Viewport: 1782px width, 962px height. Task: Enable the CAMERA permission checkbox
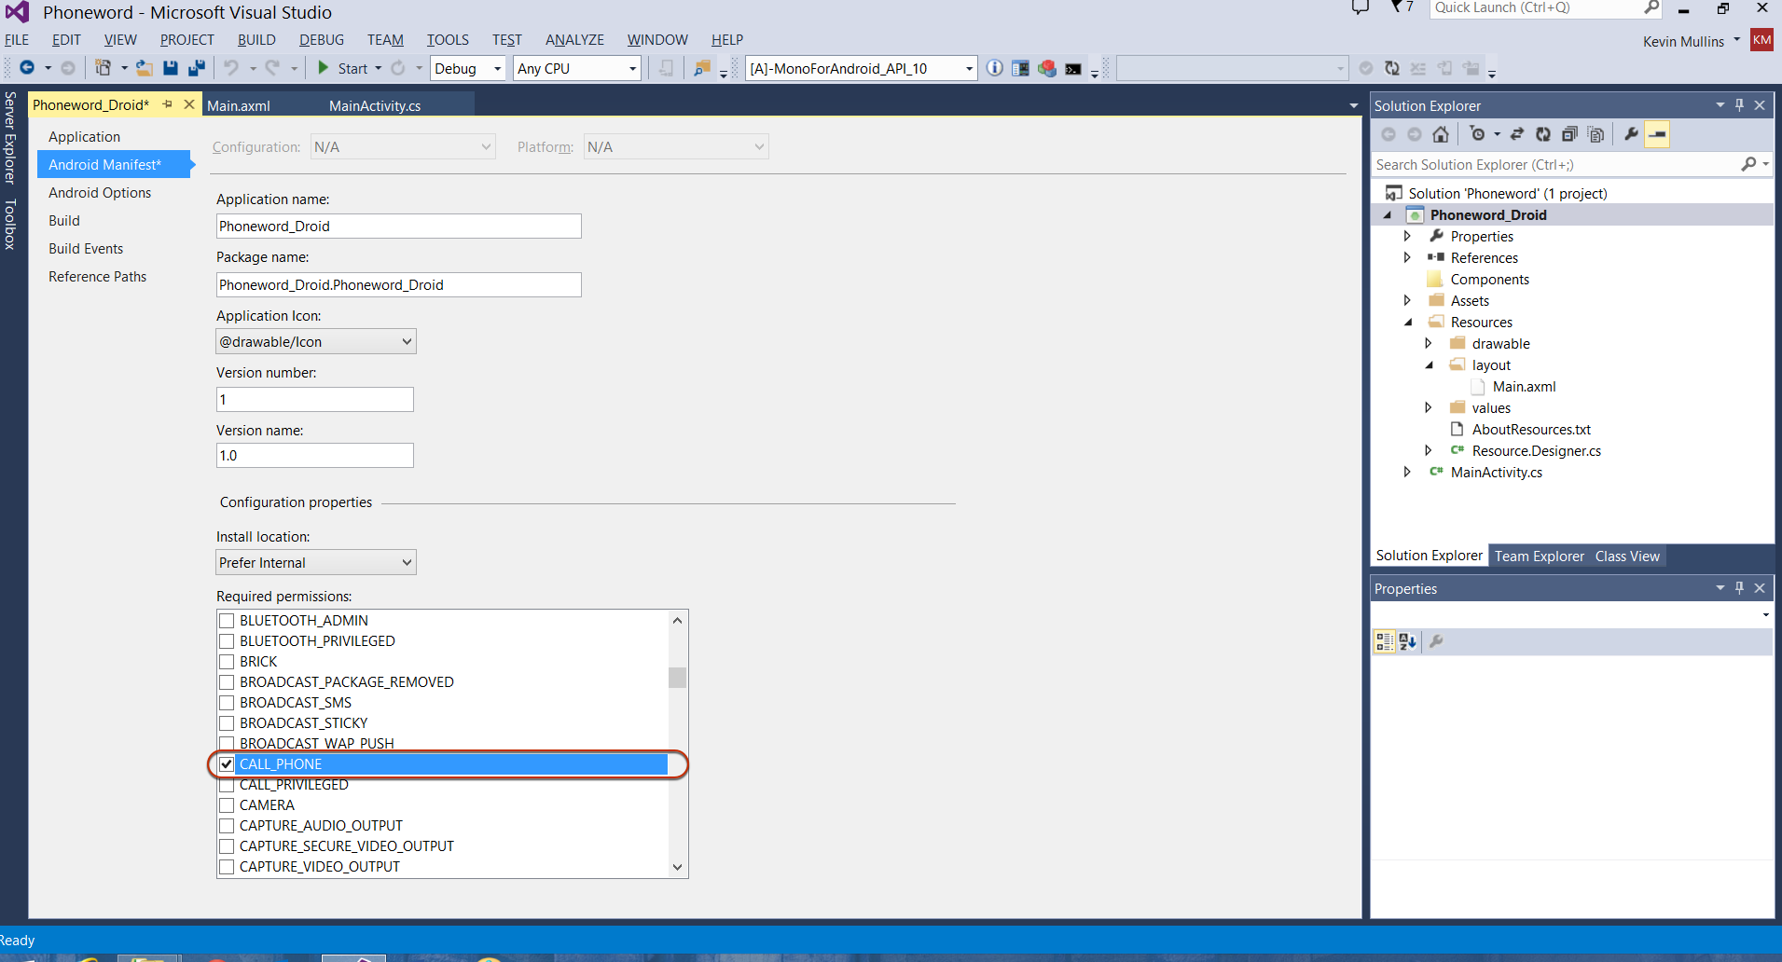click(x=227, y=805)
